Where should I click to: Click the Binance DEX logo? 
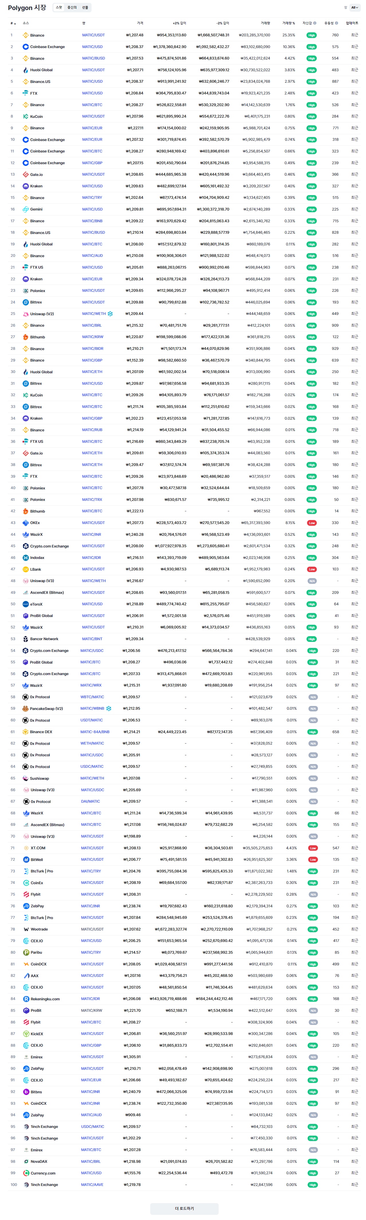click(x=25, y=732)
